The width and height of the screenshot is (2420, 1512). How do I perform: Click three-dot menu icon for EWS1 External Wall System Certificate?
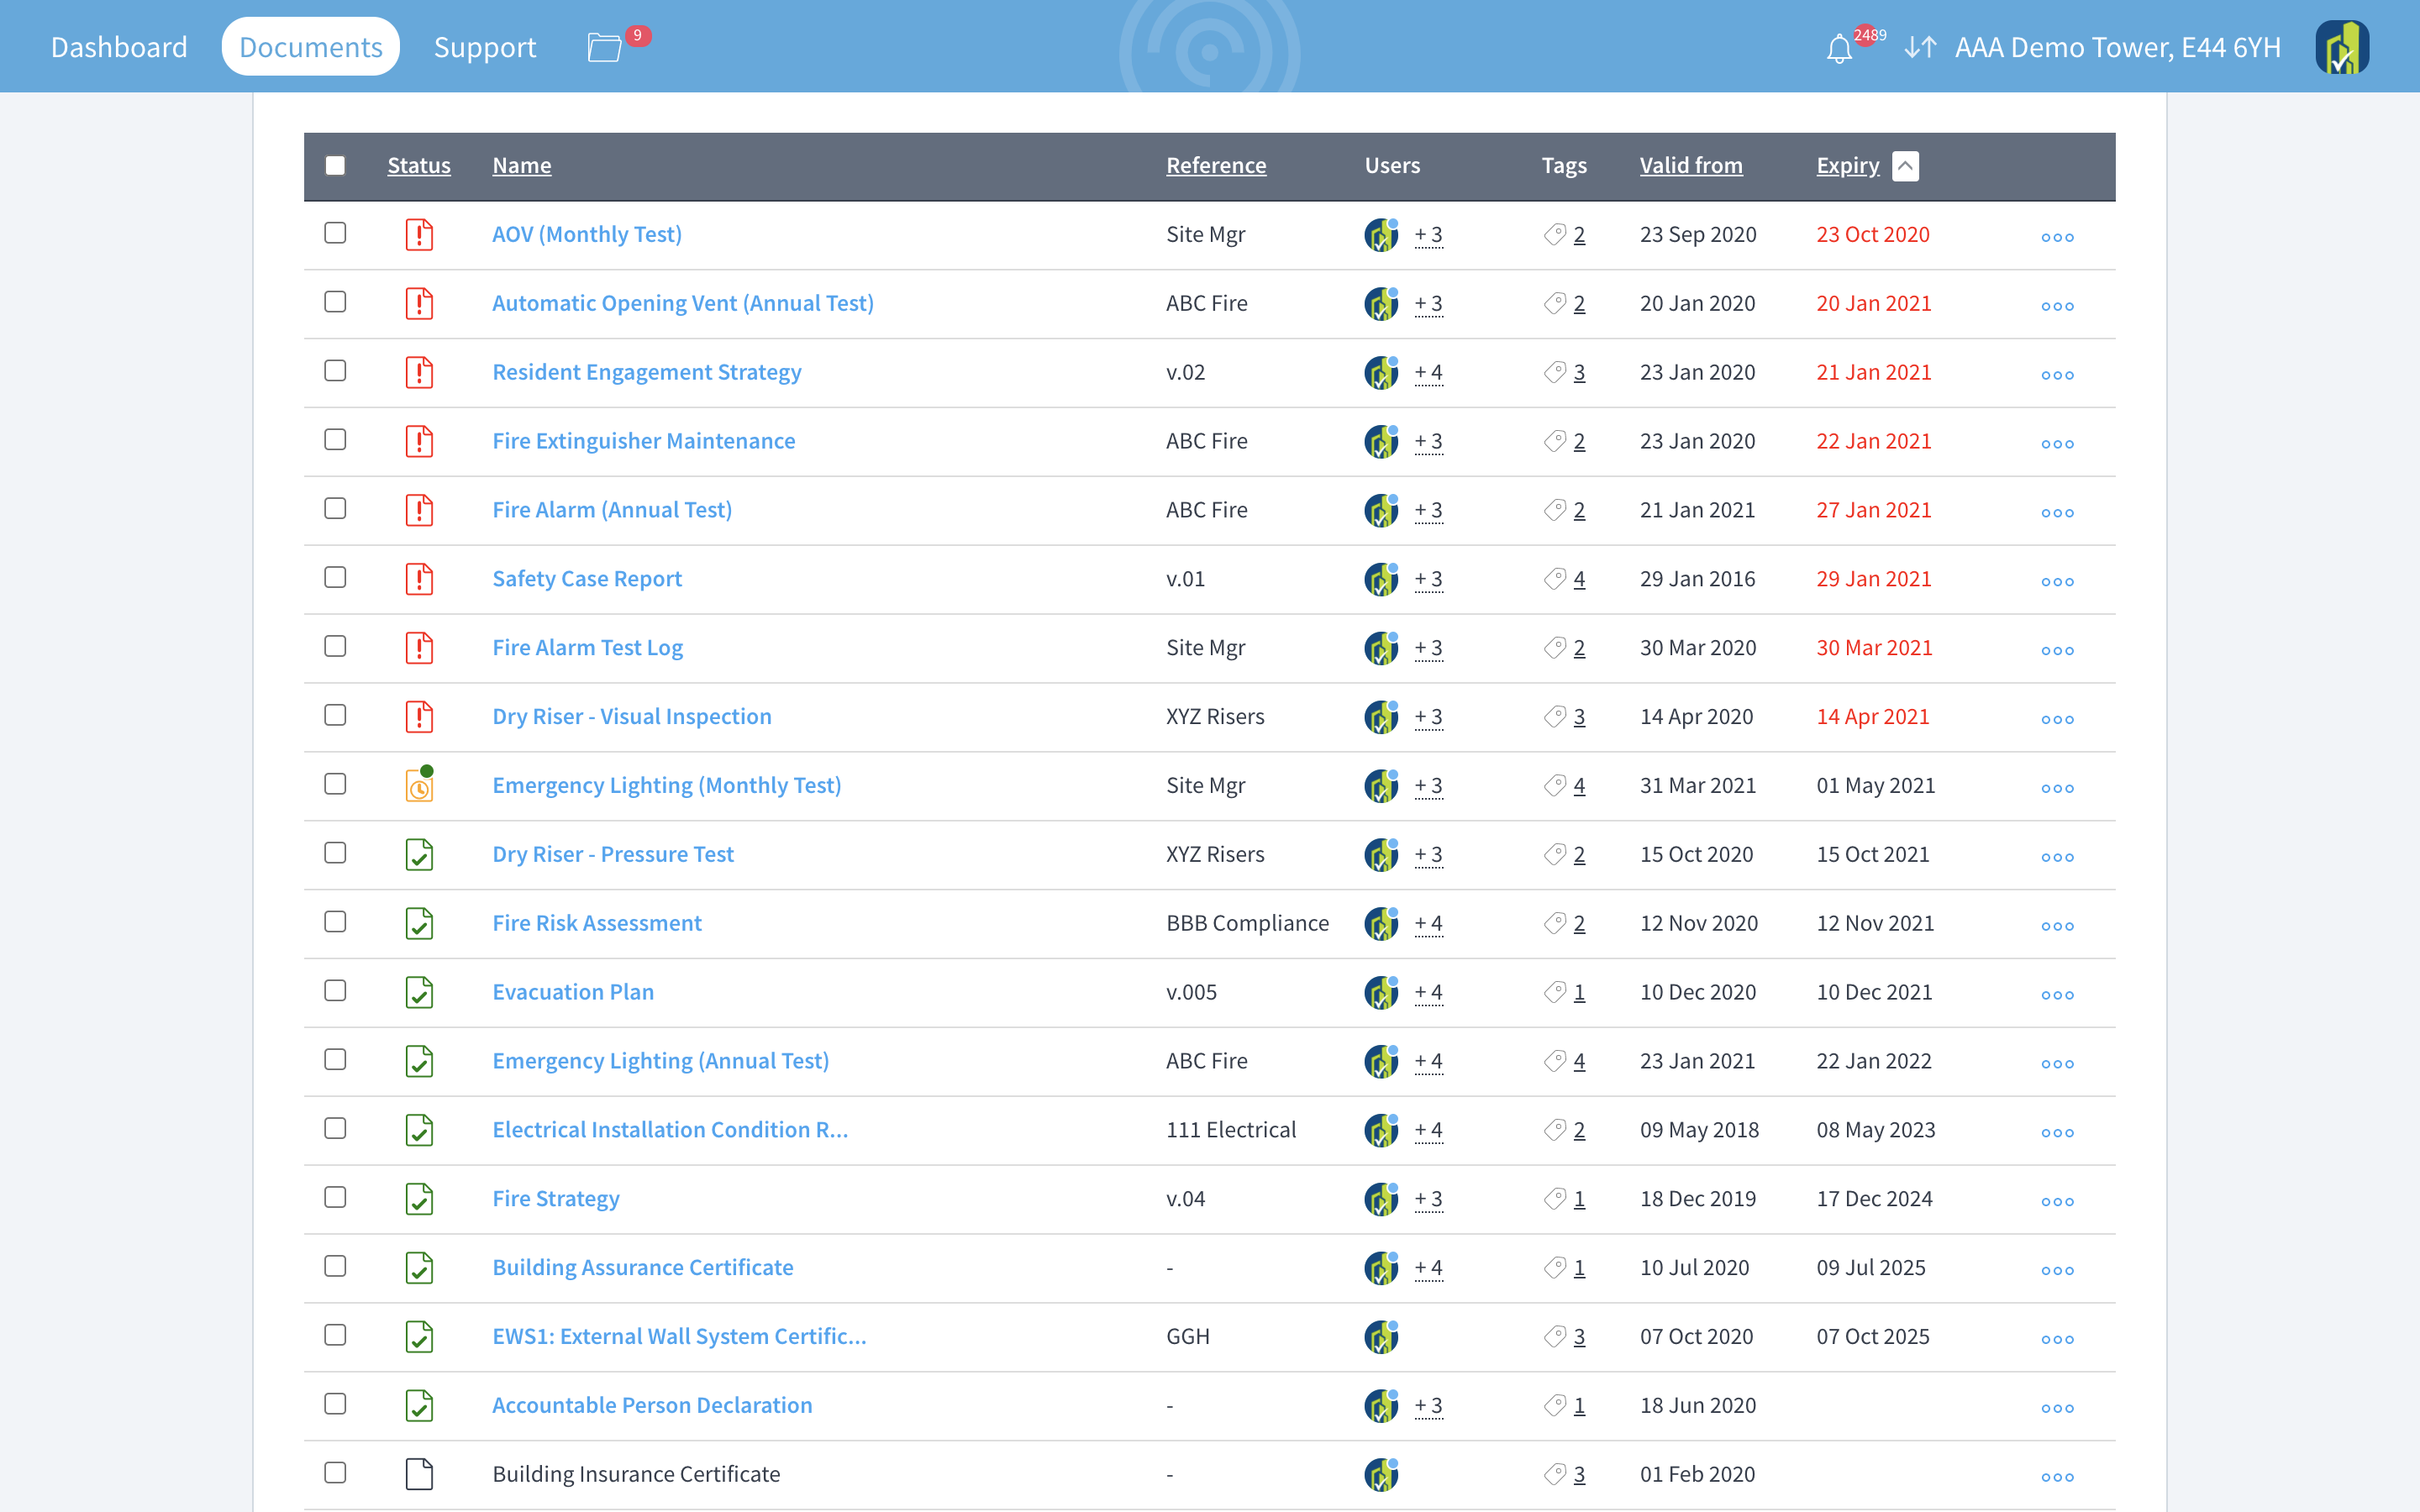click(x=2058, y=1338)
